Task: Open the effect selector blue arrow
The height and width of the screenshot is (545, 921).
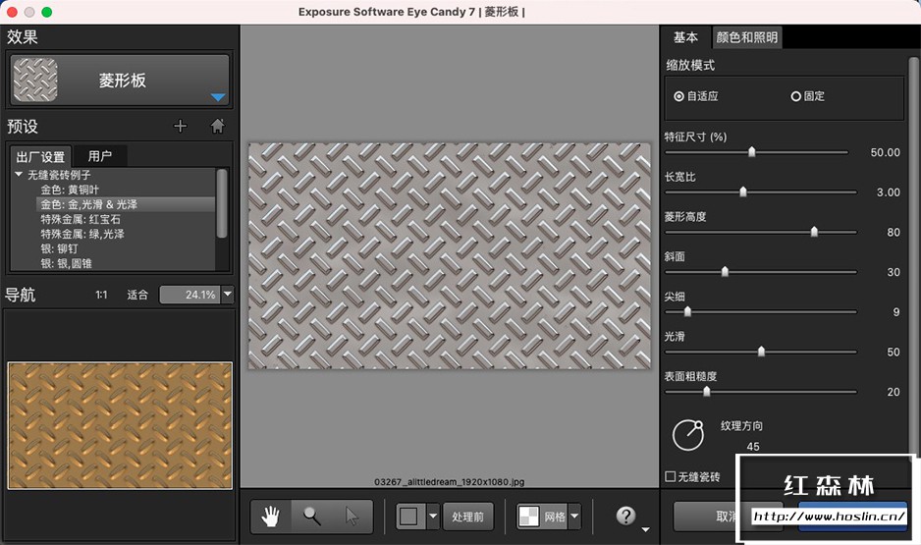Action: [x=218, y=97]
